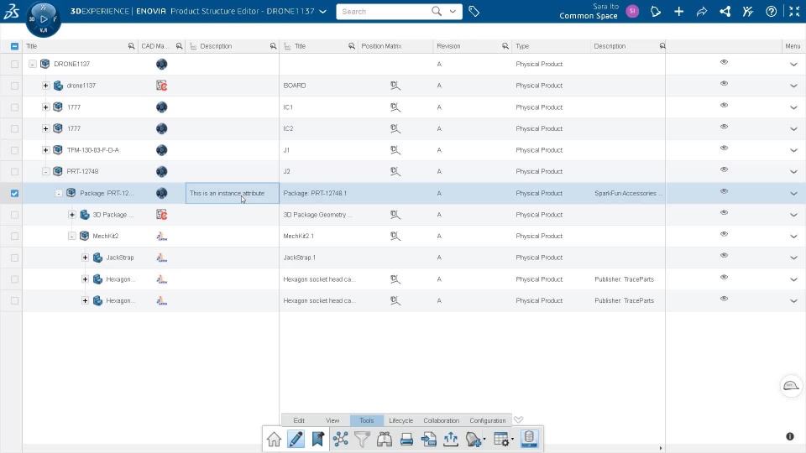Image resolution: width=806 pixels, height=453 pixels.
Task: Click the pinned bookmark icon
Action: point(317,439)
